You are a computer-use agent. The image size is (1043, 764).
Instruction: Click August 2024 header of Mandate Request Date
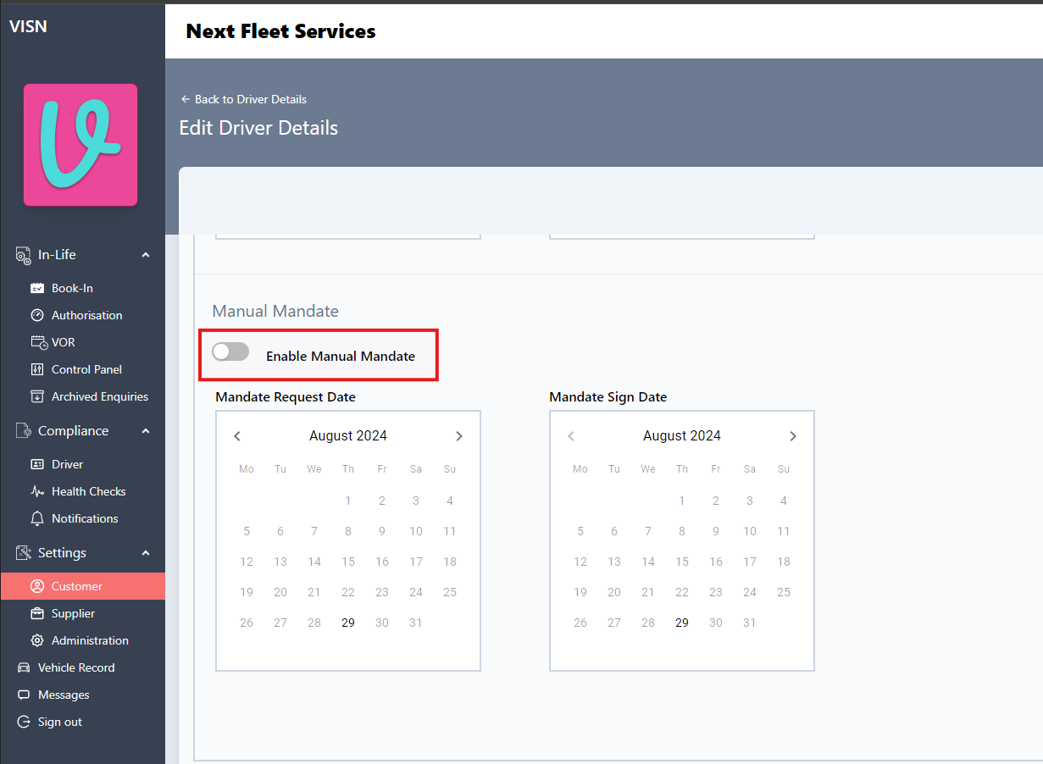(x=348, y=436)
